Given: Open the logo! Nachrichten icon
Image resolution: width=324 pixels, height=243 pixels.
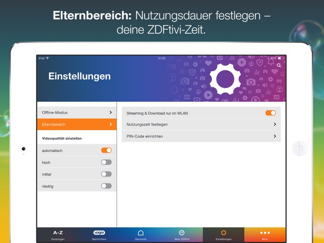Looking at the screenshot, I should [x=99, y=232].
